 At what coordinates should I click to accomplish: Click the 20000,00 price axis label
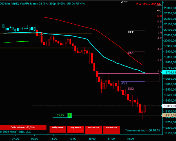pyautogui.click(x=170, y=41)
